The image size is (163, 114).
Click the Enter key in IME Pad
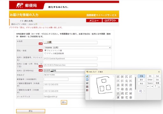point(150,79)
